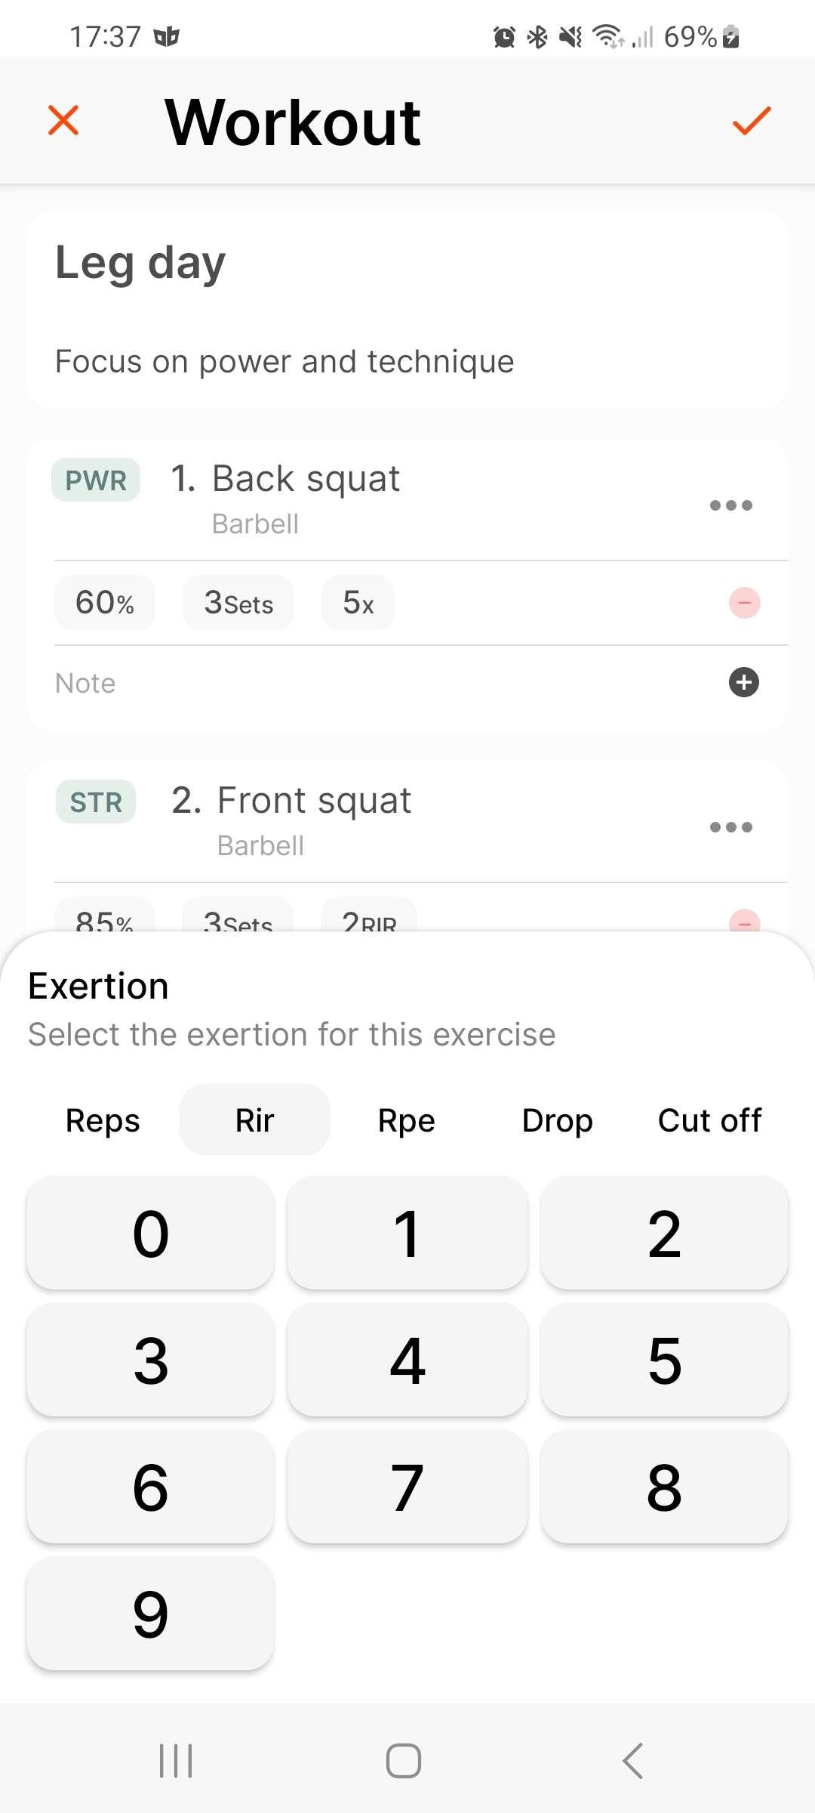Edit the 5x reps chip
815x1813 pixels.
click(358, 603)
